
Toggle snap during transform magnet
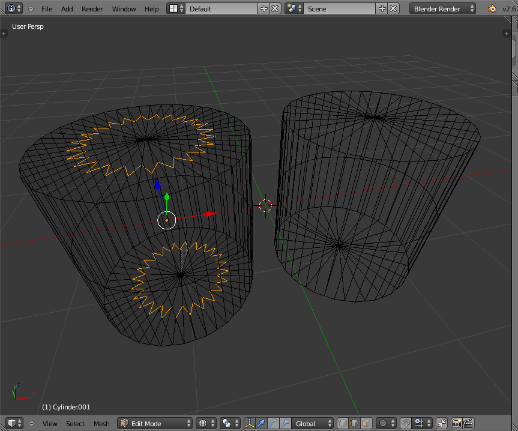[406, 423]
